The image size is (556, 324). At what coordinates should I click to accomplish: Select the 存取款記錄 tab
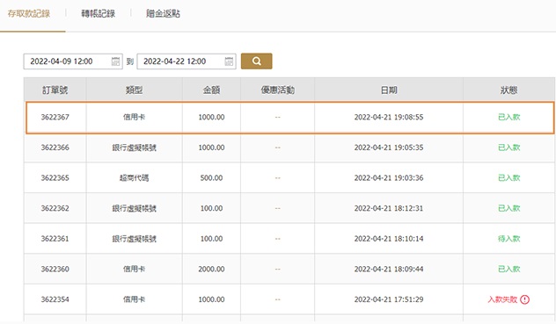29,14
